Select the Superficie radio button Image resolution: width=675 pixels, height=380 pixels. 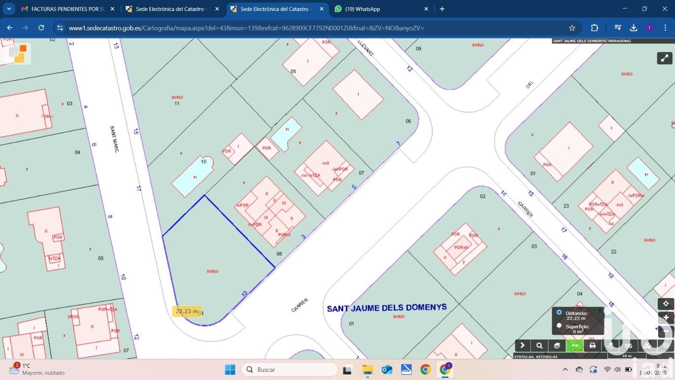[559, 326]
